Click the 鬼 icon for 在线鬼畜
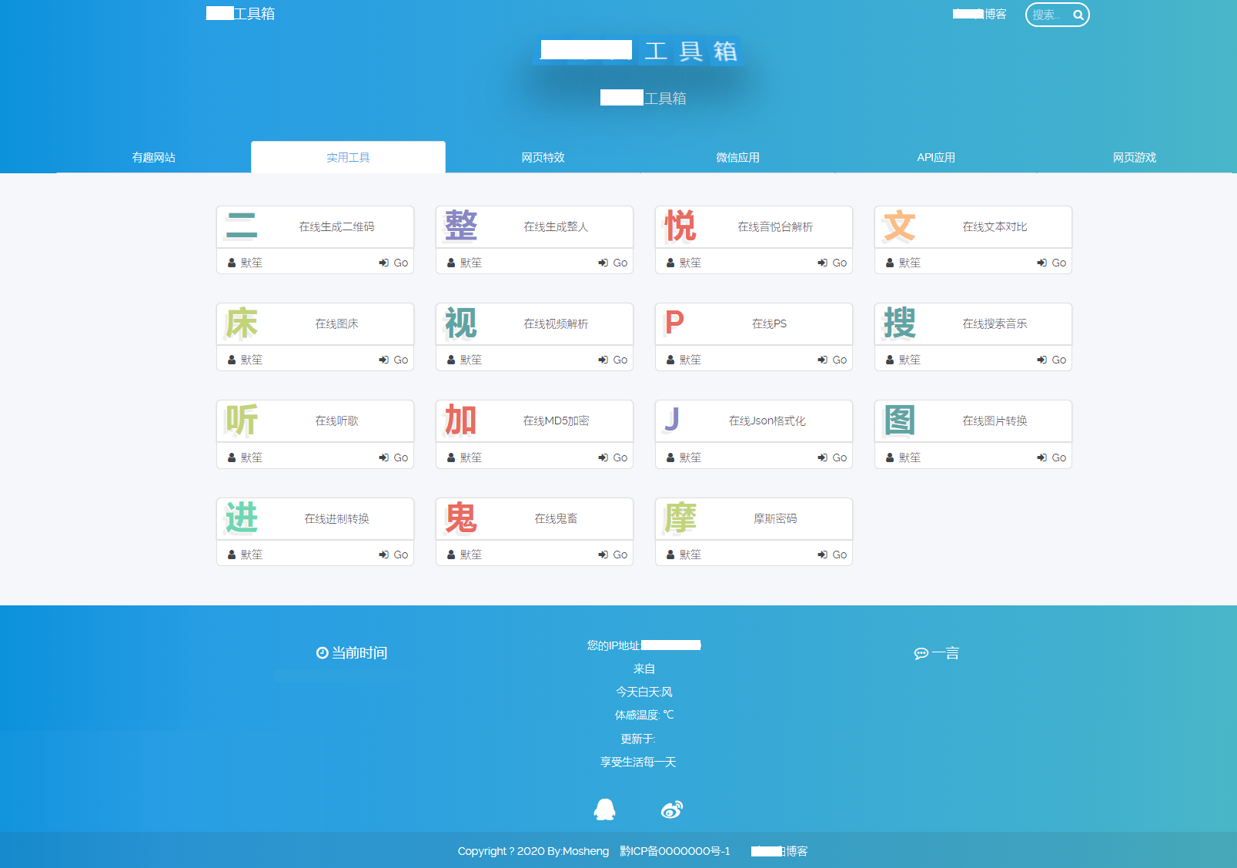Viewport: 1237px width, 868px height. pyautogui.click(x=461, y=518)
